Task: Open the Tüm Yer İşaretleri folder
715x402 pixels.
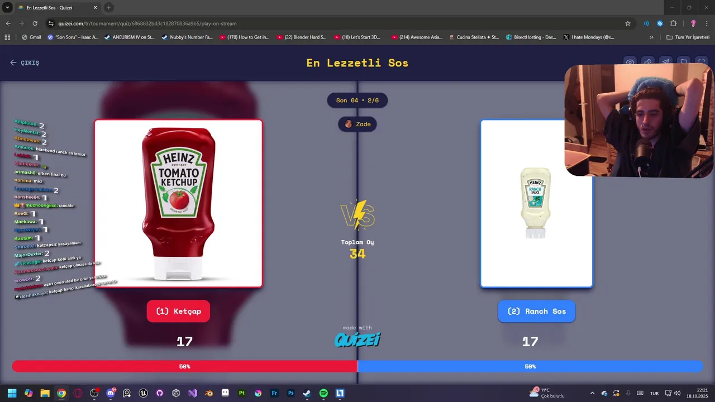Action: coord(688,37)
